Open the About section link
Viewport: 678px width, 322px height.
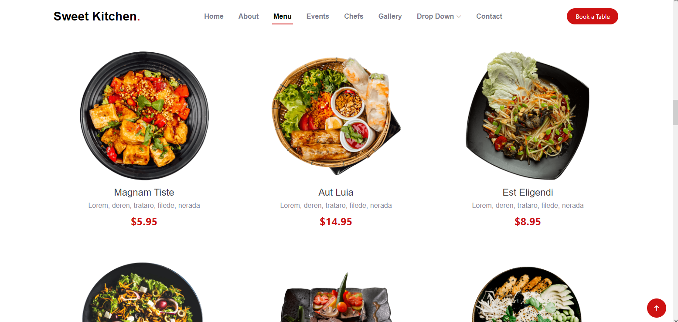249,16
